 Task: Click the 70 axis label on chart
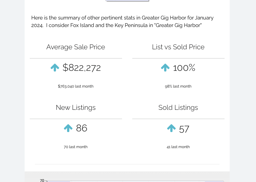click(x=42, y=180)
